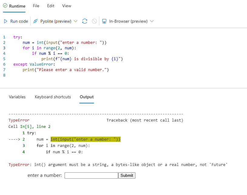Restart kernel with the refresh arrows icon
247x195 pixels.
[85, 21]
